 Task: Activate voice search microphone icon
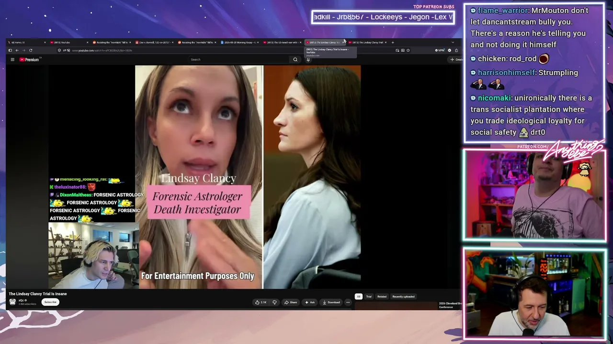[308, 60]
